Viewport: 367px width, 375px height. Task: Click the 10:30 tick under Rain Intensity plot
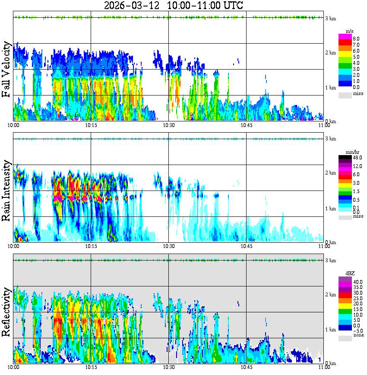[168, 246]
